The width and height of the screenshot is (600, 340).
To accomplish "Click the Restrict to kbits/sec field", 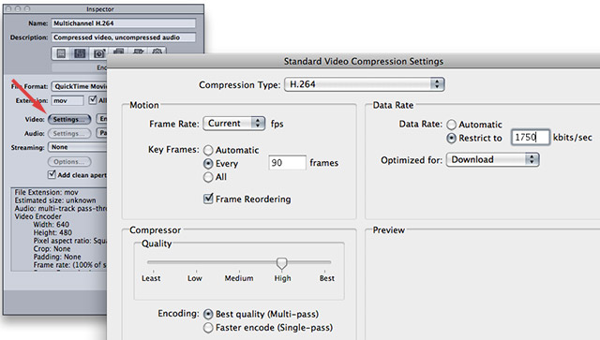I will coord(531,138).
